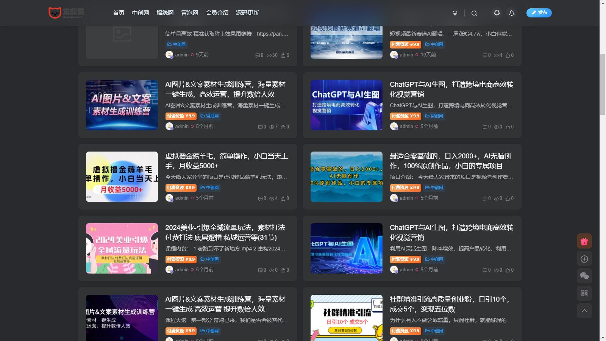Click comment icon on 2024美业 post
This screenshot has width=606, height=341.
tap(260, 270)
